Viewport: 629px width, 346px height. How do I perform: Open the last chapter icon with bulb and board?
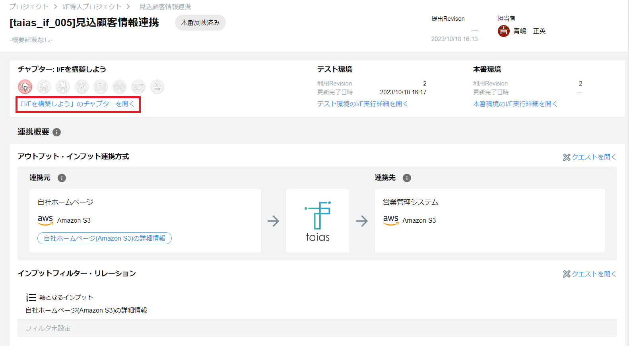pos(157,87)
